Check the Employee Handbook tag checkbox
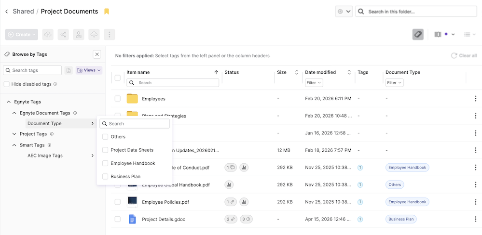Screen dimensions: 482x235 coord(105,163)
